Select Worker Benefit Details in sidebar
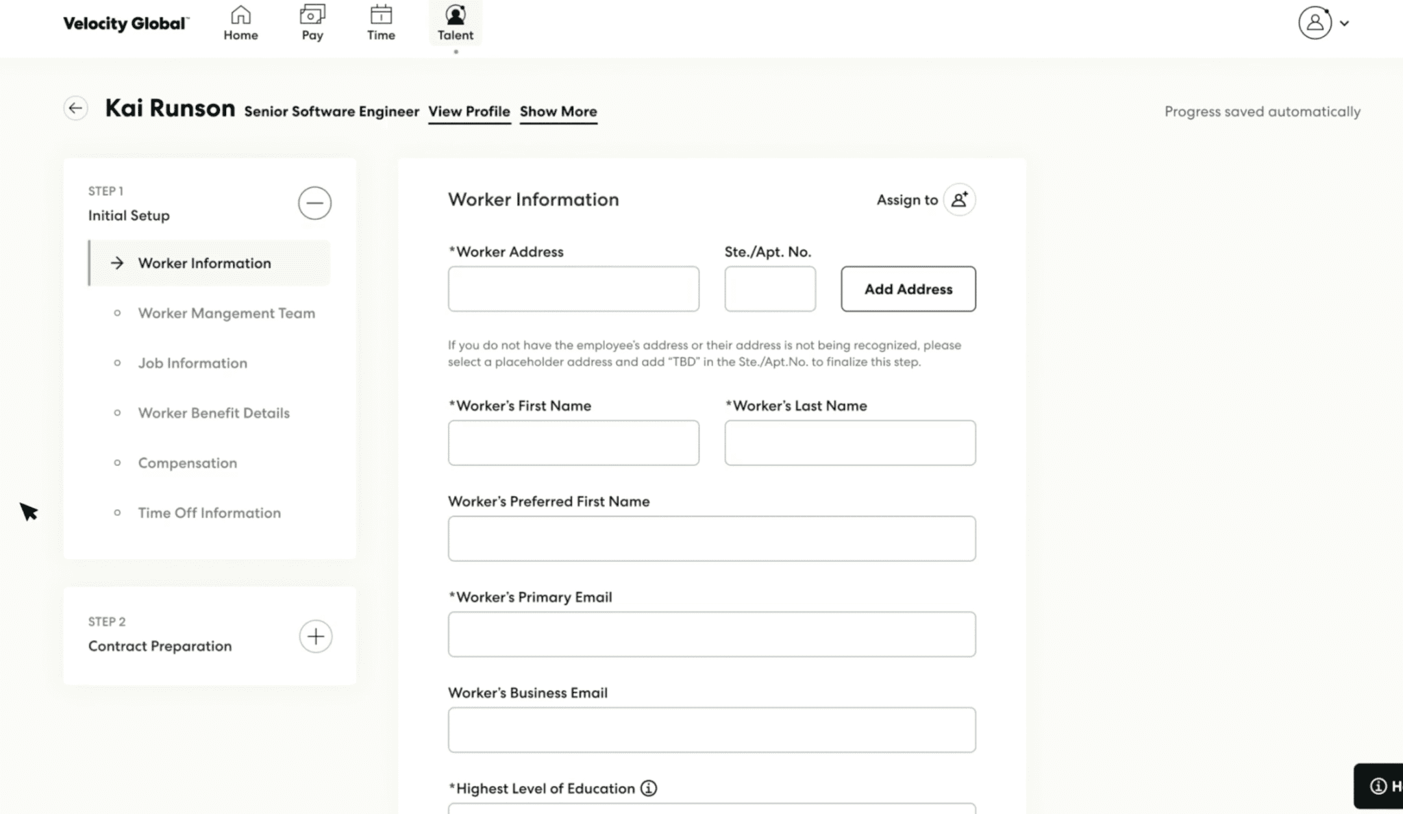The width and height of the screenshot is (1403, 814). pos(214,413)
